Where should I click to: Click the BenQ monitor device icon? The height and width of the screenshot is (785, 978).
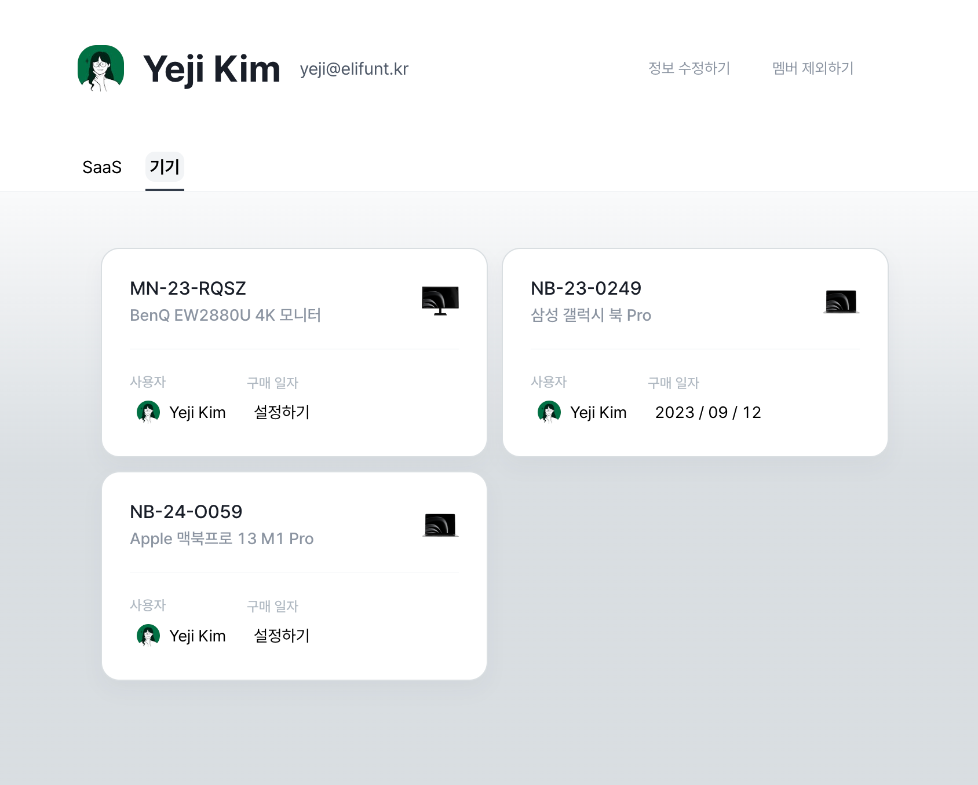pyautogui.click(x=440, y=301)
